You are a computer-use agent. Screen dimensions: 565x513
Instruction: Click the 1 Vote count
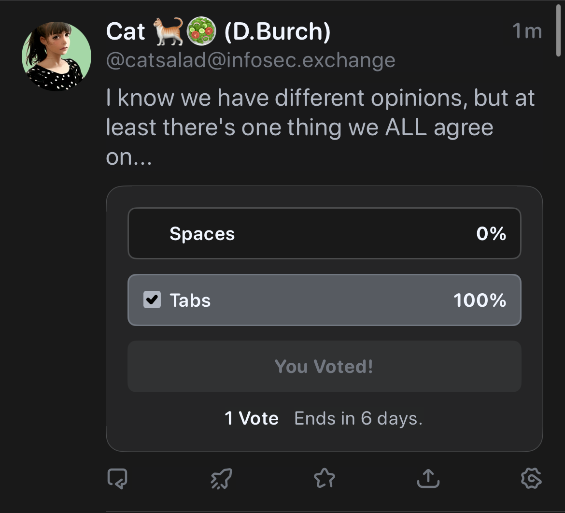click(252, 418)
